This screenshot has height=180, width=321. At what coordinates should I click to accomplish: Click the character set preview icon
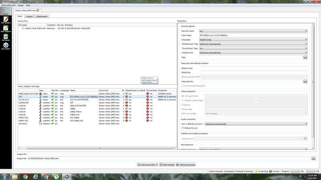click(x=305, y=138)
